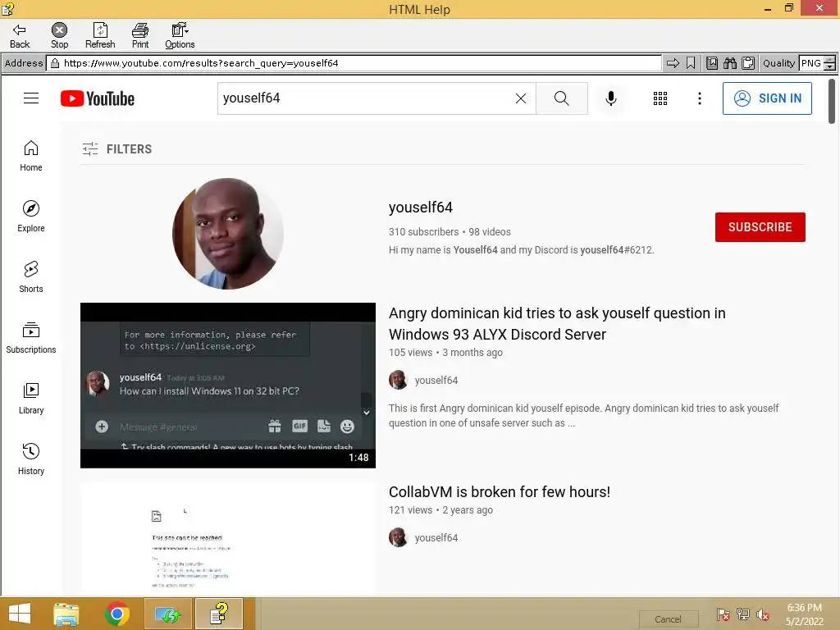Open Library in the sidebar
Image resolution: width=840 pixels, height=630 pixels.
pyautogui.click(x=31, y=399)
